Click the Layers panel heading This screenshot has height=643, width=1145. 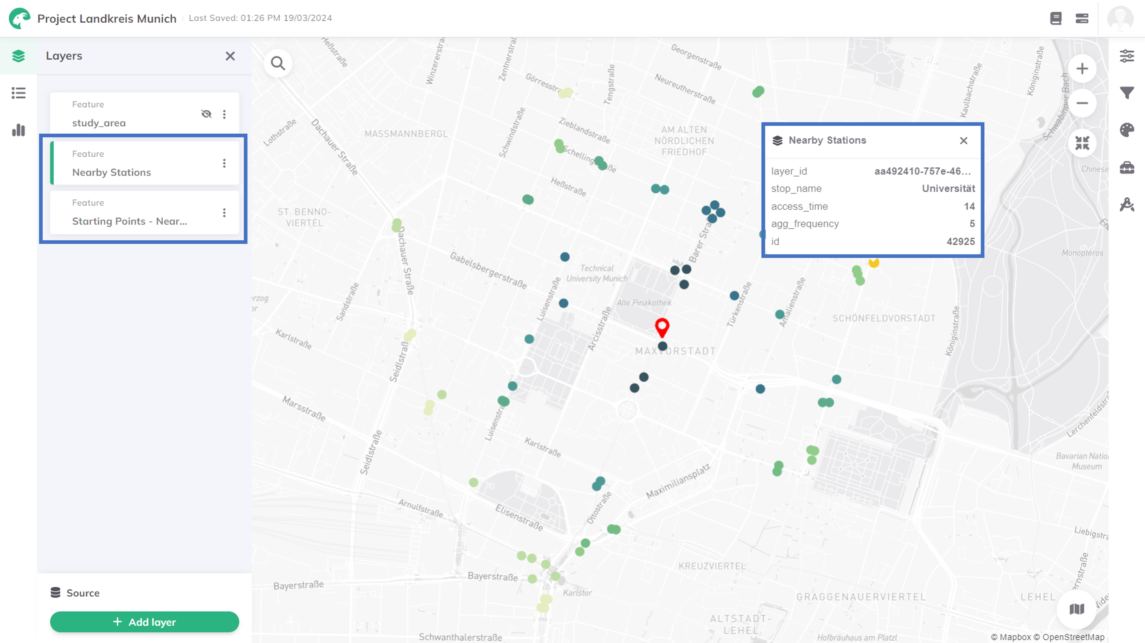click(x=64, y=56)
